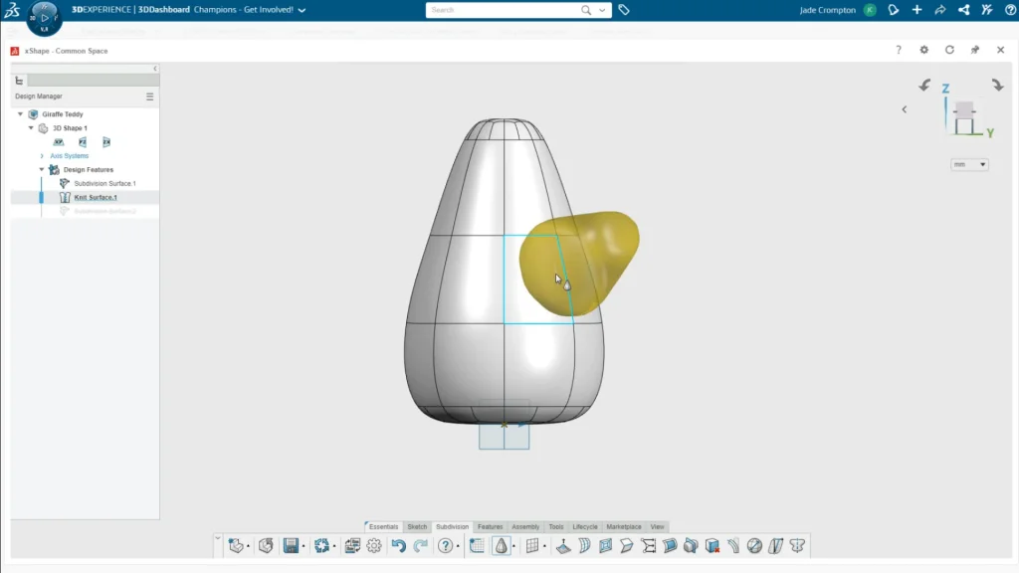Click into the top Search field
1019x573 pixels.
(503, 10)
